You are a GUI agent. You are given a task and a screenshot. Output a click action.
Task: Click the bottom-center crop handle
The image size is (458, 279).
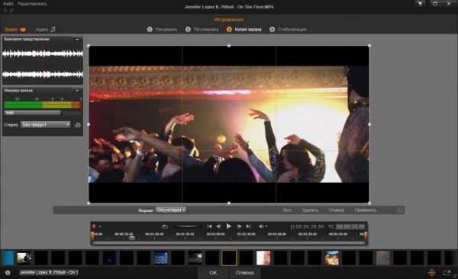(x=229, y=203)
